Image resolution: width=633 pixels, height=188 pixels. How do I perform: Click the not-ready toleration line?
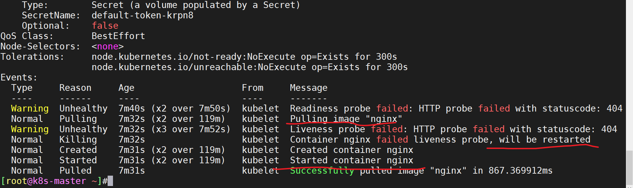[244, 57]
